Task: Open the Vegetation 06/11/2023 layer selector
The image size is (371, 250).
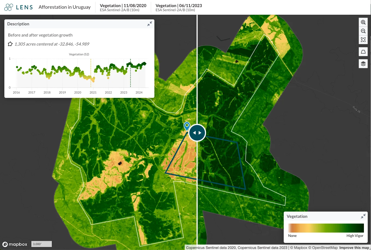Action: [x=179, y=7]
